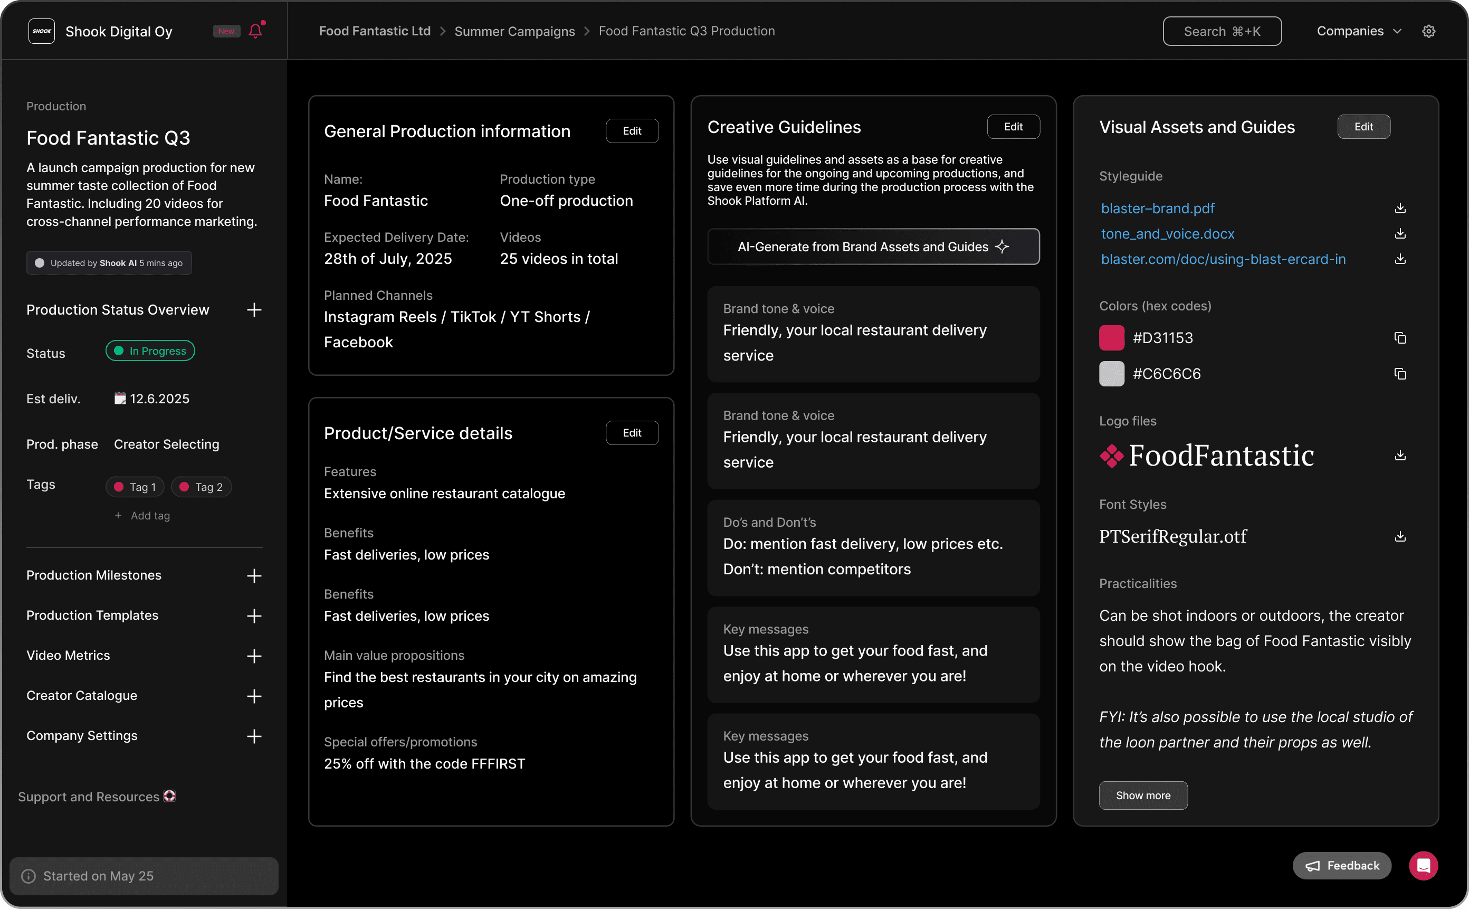Expand the Creator Catalogue section

[x=254, y=696]
